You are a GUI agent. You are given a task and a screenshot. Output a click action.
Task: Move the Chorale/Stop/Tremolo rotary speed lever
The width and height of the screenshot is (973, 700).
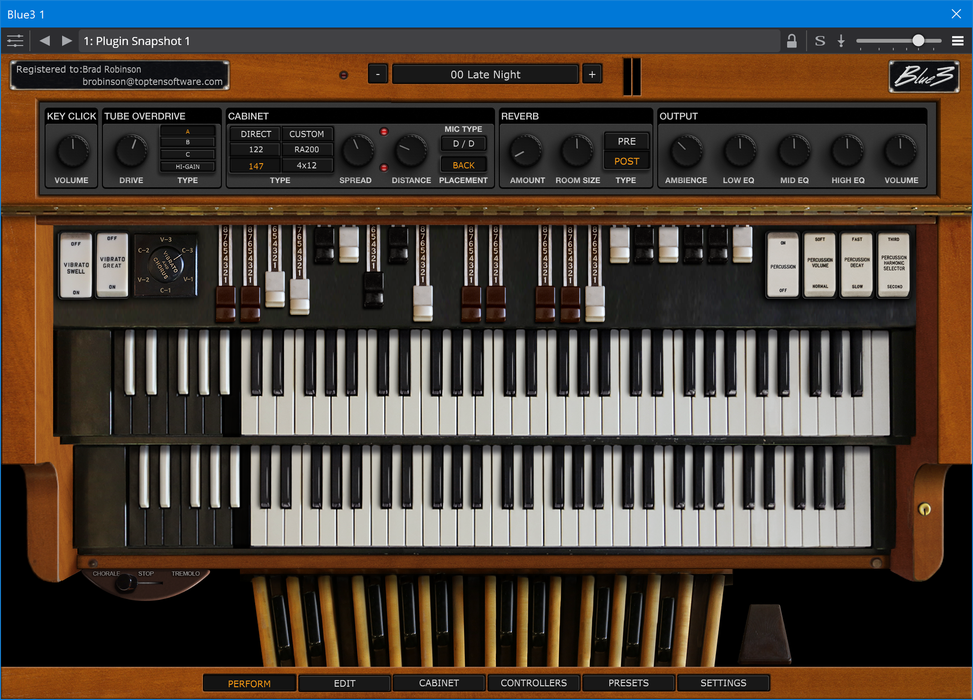126,583
